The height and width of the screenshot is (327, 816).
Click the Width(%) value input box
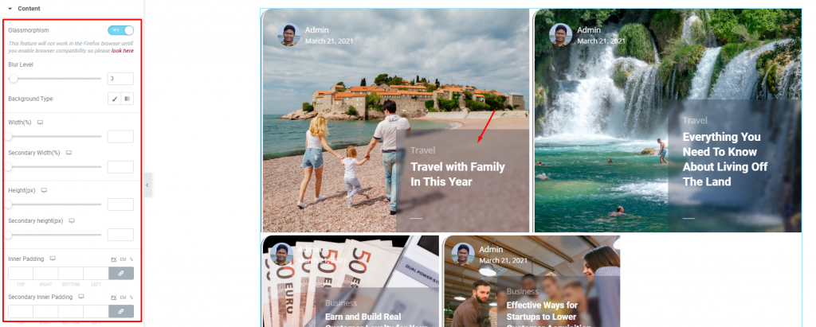(x=121, y=137)
